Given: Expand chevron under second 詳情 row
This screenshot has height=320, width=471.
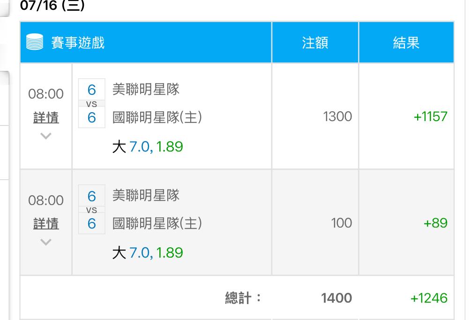Looking at the screenshot, I should point(45,242).
